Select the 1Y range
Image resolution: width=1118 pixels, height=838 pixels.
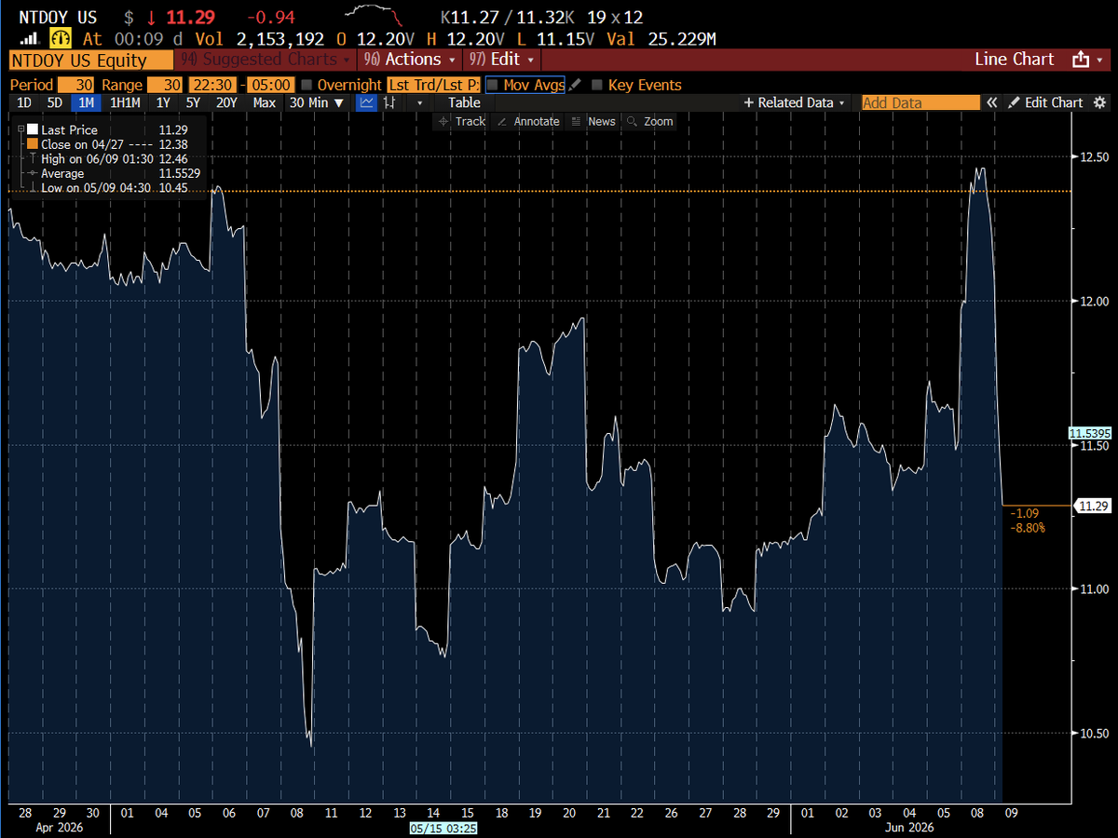tap(163, 102)
